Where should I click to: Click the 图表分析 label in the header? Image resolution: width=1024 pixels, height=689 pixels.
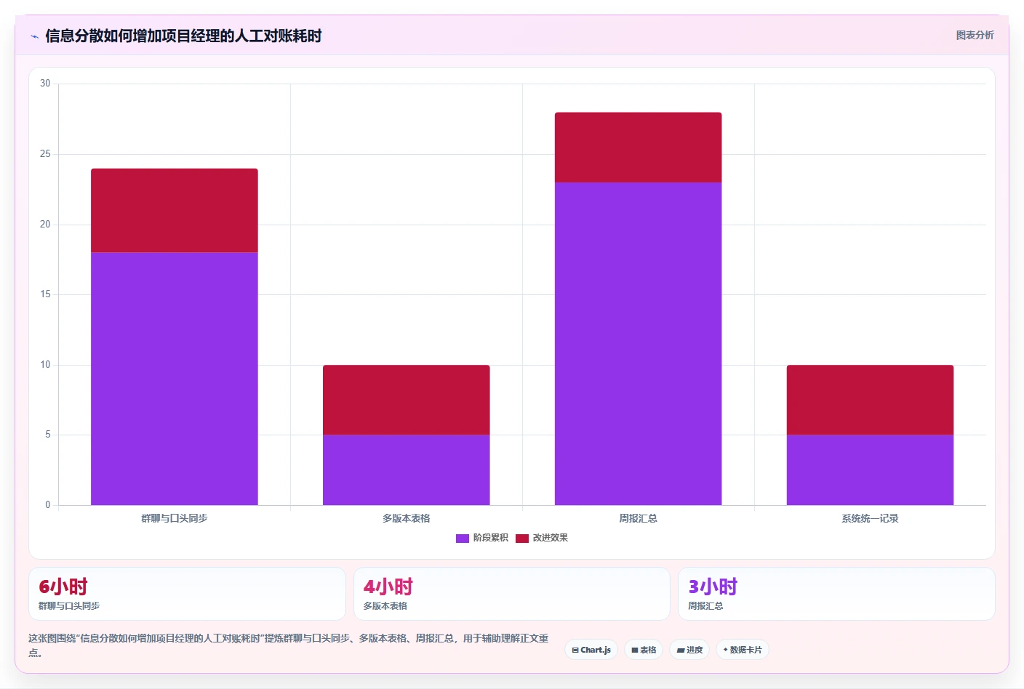coord(975,35)
